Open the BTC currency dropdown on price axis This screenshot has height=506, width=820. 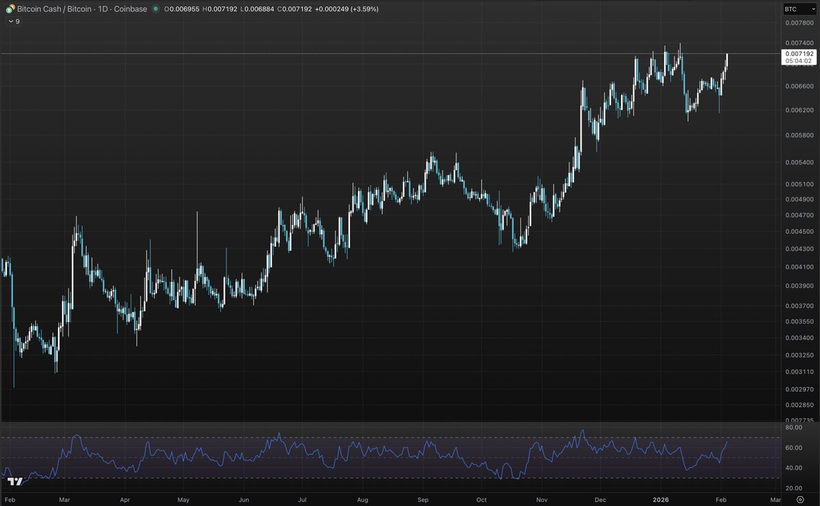pos(799,9)
